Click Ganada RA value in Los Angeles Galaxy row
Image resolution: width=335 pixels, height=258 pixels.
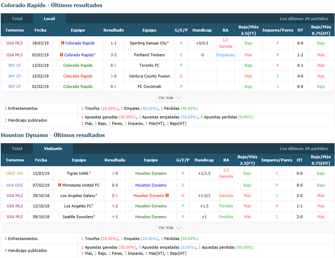[x=226, y=196]
